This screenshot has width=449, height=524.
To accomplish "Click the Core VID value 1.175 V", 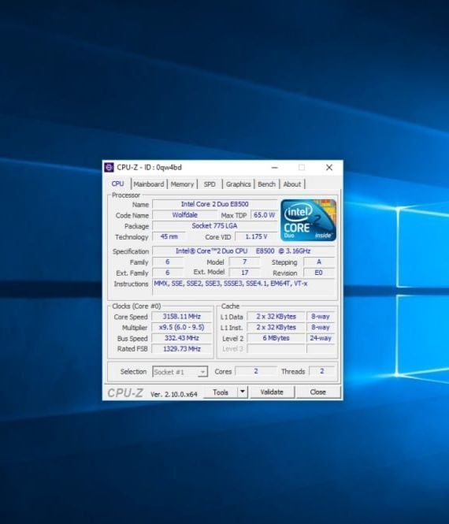I will coord(256,236).
